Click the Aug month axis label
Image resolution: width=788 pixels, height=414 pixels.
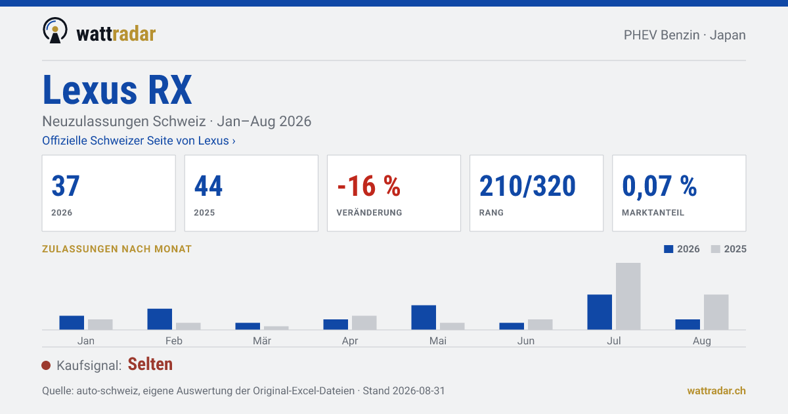pos(702,341)
